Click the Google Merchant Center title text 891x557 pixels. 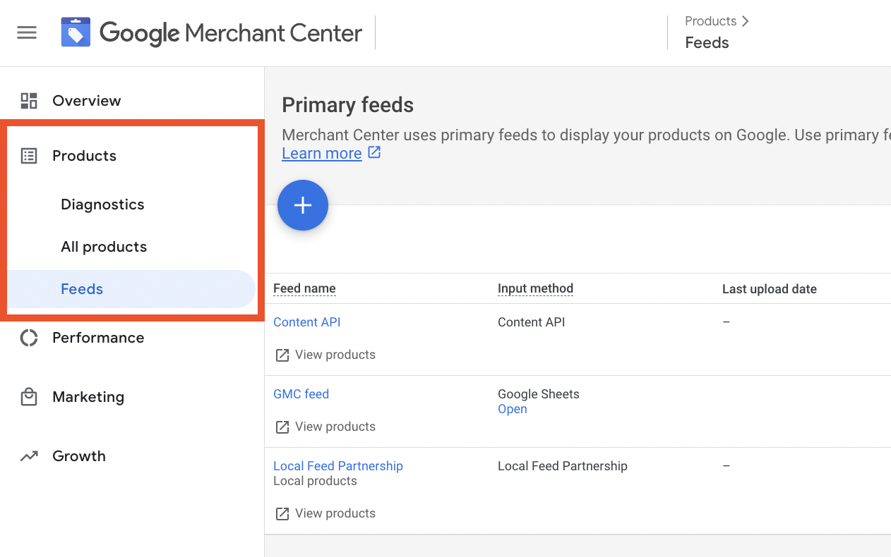[231, 33]
